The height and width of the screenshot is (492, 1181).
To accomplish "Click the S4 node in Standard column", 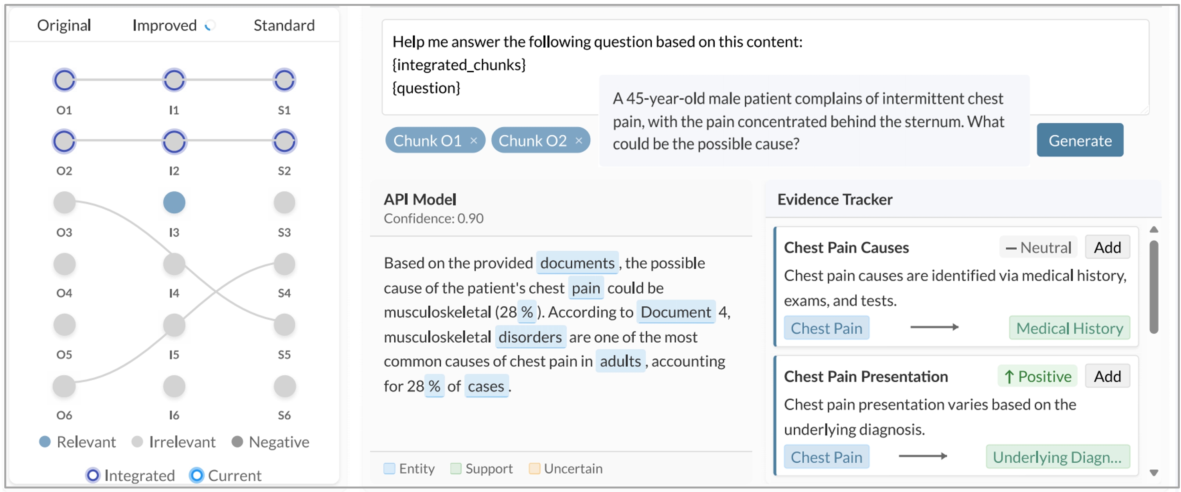I will click(x=284, y=264).
